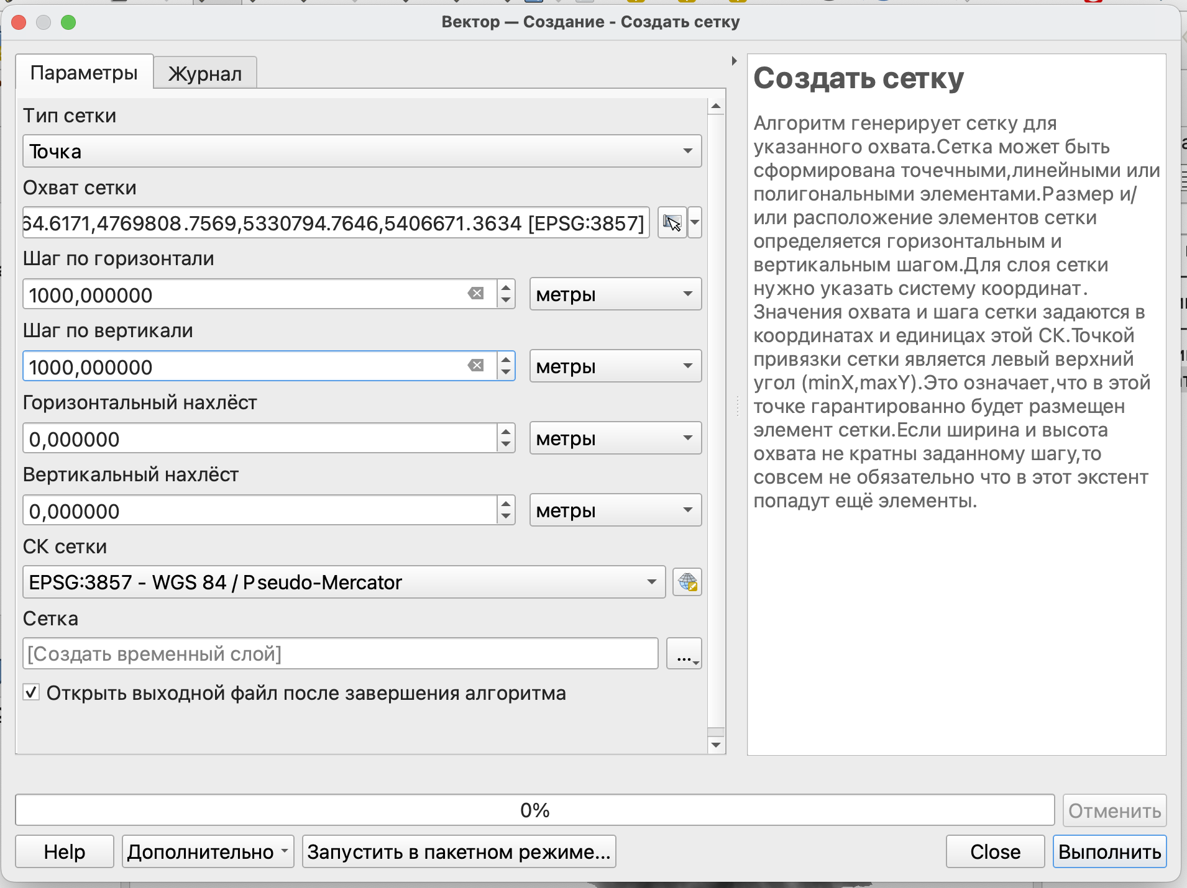Select the Параметры tab

click(x=84, y=73)
